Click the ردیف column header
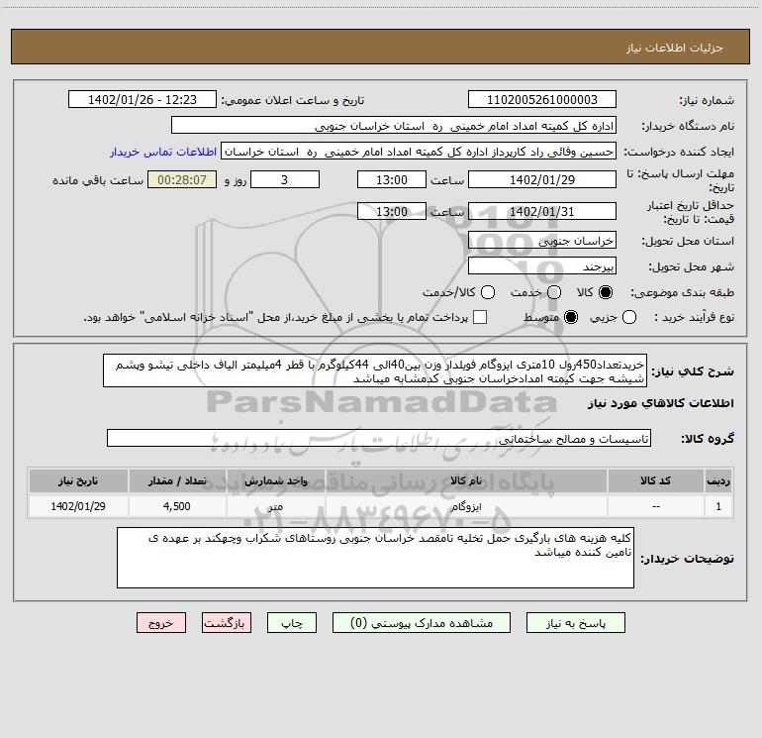762x738 pixels. coord(718,480)
